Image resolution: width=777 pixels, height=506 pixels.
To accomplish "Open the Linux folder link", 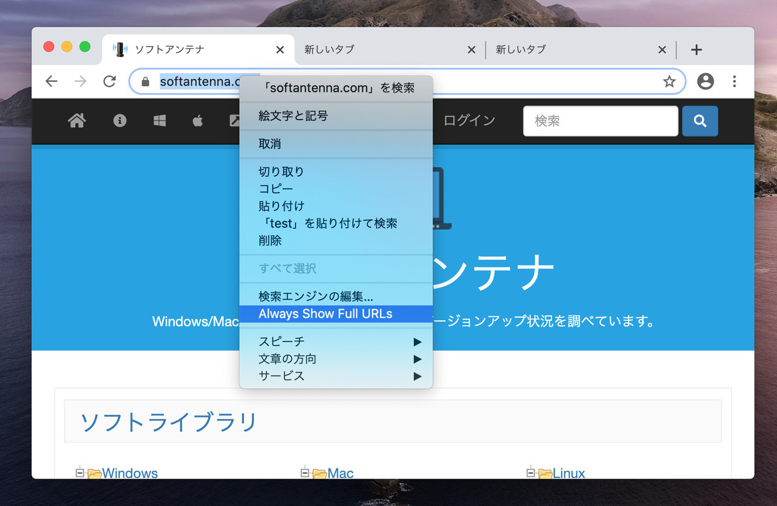I will (x=568, y=473).
